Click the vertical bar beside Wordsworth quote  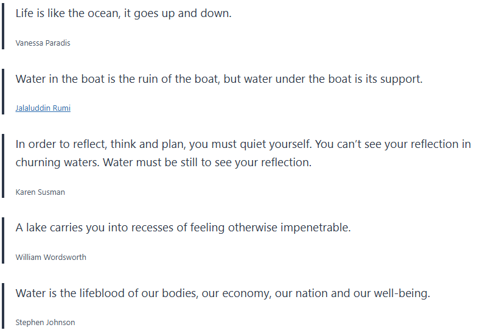coord(3,240)
